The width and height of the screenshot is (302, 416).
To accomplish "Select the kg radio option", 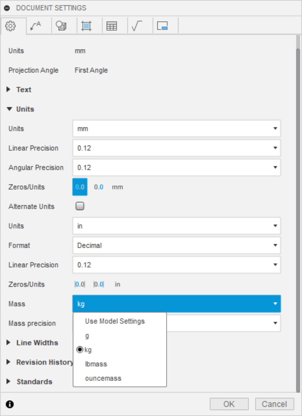I will [x=80, y=350].
